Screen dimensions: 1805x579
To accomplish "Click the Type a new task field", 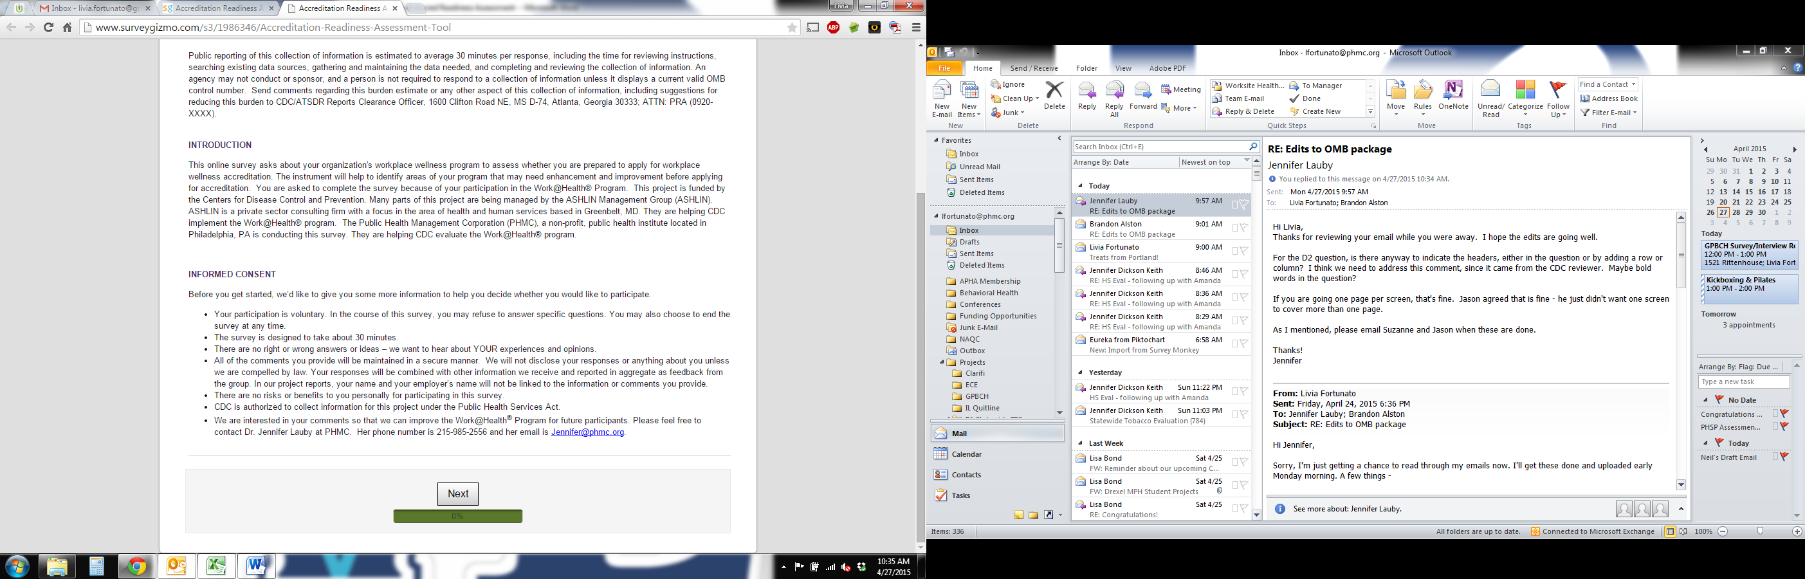I will pos(1743,381).
